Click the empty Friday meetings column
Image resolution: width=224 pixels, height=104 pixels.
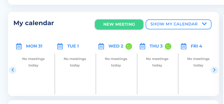198,74
